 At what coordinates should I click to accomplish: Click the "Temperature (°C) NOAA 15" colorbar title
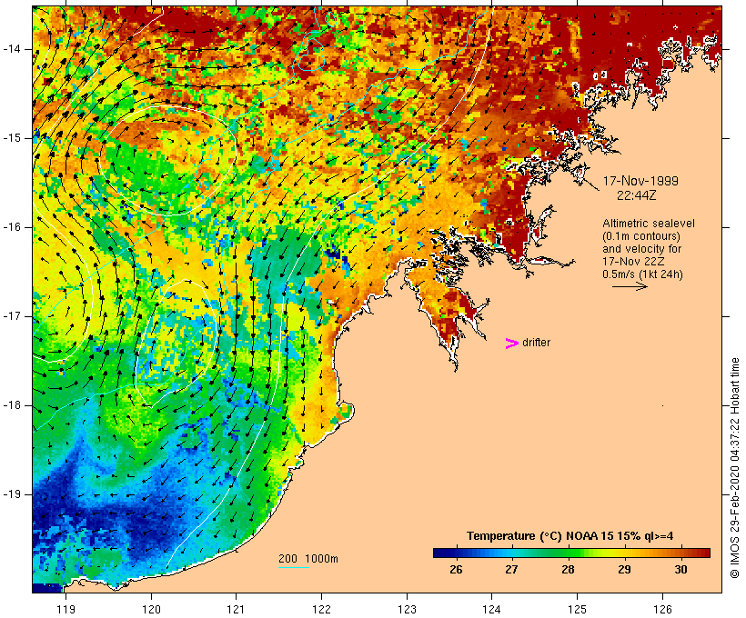pos(570,536)
